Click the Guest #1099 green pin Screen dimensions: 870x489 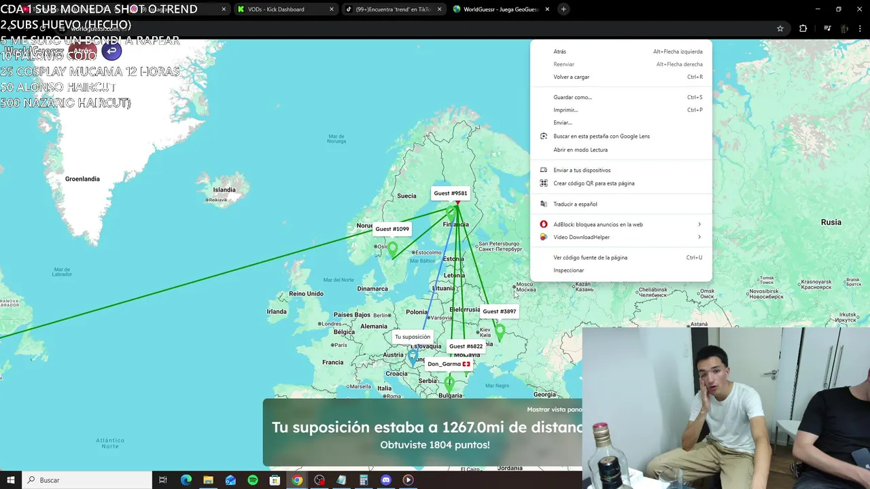point(393,249)
